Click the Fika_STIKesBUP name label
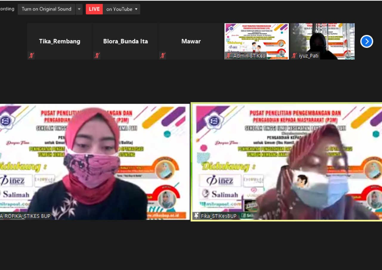Screen dimensions: 382x270 coord(219,216)
